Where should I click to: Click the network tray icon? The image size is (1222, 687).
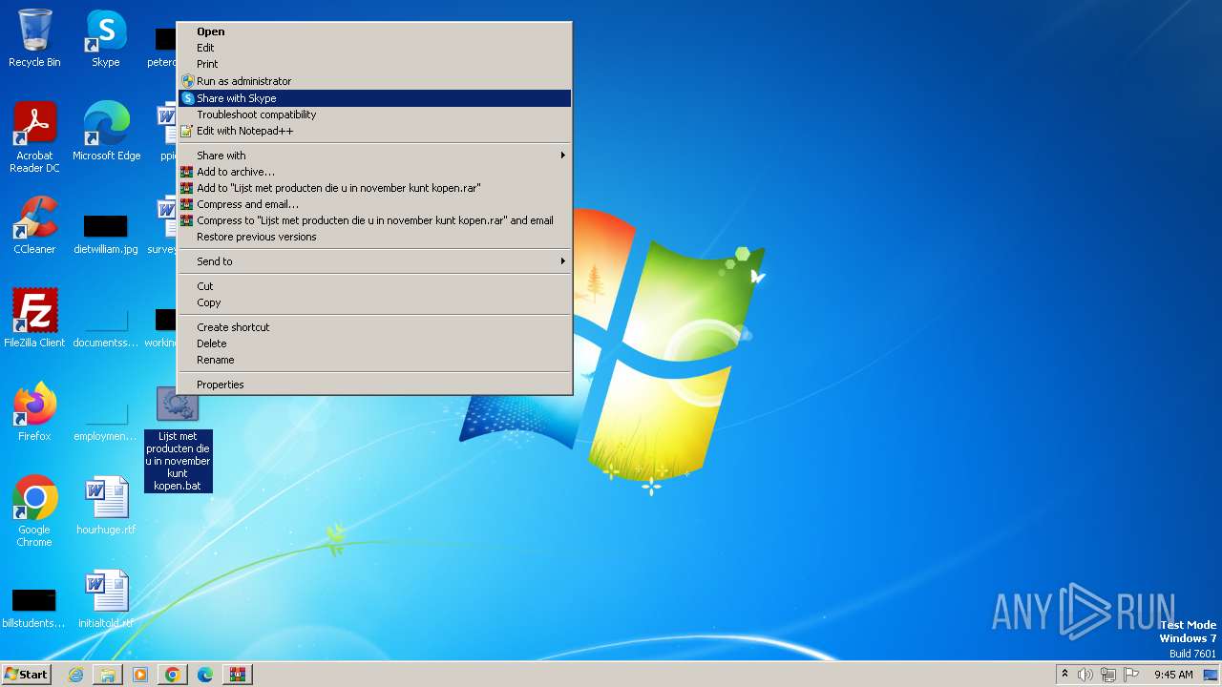(x=1108, y=675)
